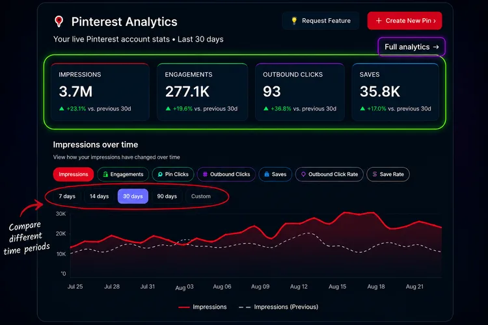
Task: Select the 30 days time range
Action: (x=133, y=196)
